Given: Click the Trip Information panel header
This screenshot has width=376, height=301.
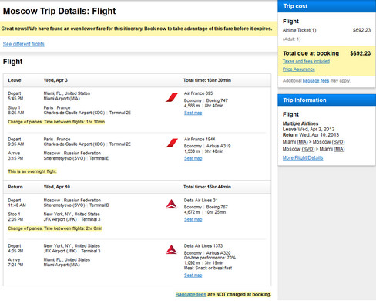Looking at the screenshot, I should click(327, 100).
